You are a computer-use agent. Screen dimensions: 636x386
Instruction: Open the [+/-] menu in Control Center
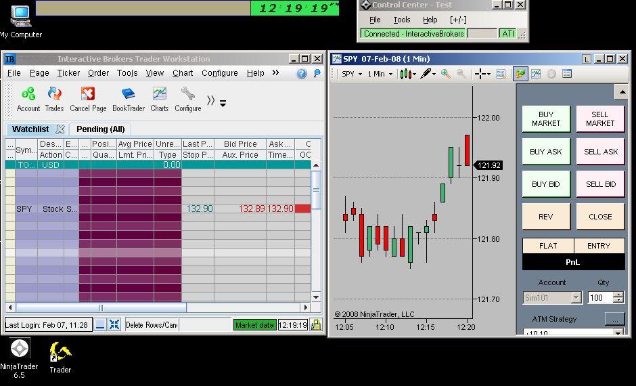coord(458,20)
